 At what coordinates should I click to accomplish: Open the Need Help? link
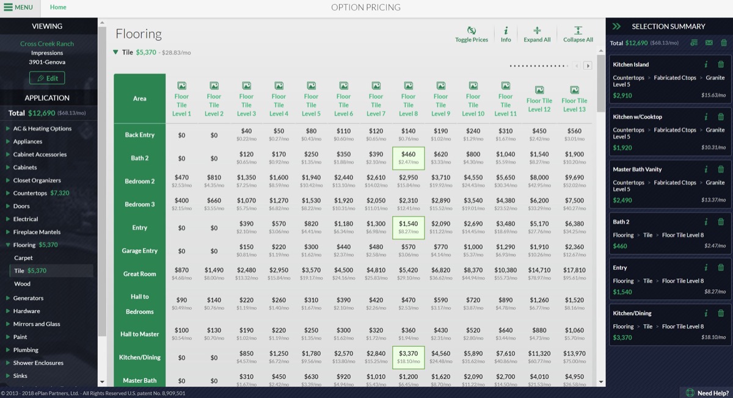707,393
